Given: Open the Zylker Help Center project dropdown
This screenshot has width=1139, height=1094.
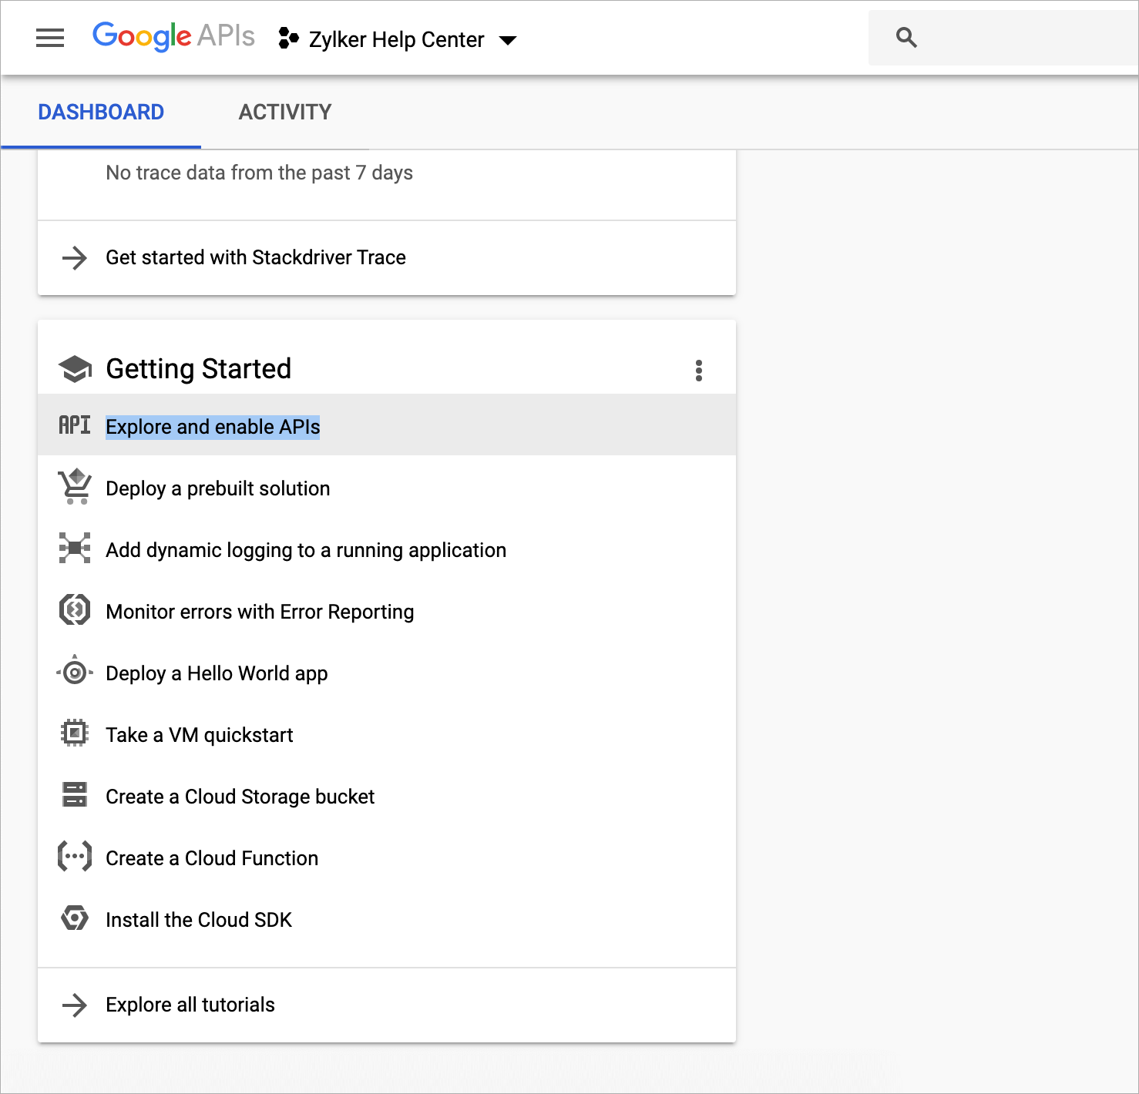Looking at the screenshot, I should (x=398, y=39).
